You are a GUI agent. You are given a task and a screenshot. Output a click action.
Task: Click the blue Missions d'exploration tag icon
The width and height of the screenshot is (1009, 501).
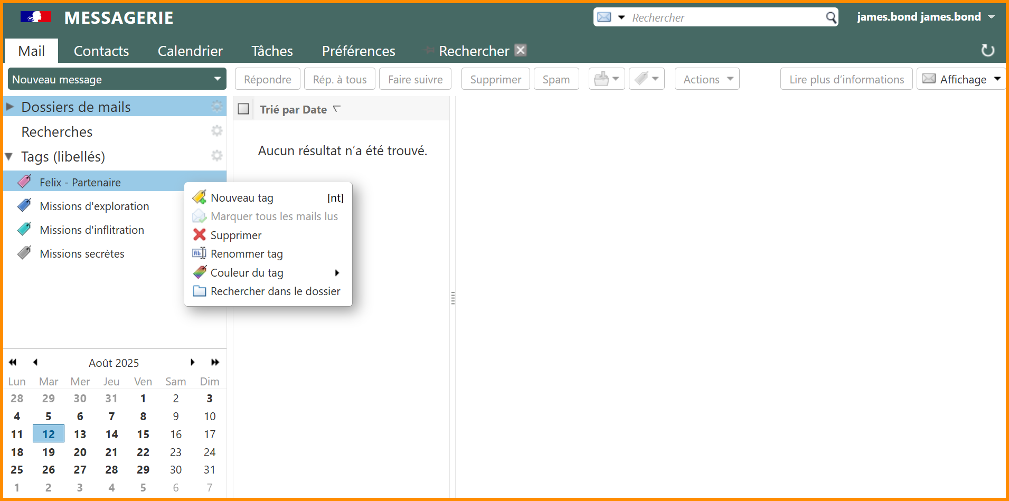point(24,205)
